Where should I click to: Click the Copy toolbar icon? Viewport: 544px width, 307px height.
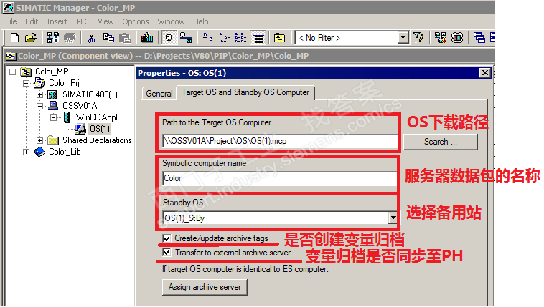[x=108, y=37]
